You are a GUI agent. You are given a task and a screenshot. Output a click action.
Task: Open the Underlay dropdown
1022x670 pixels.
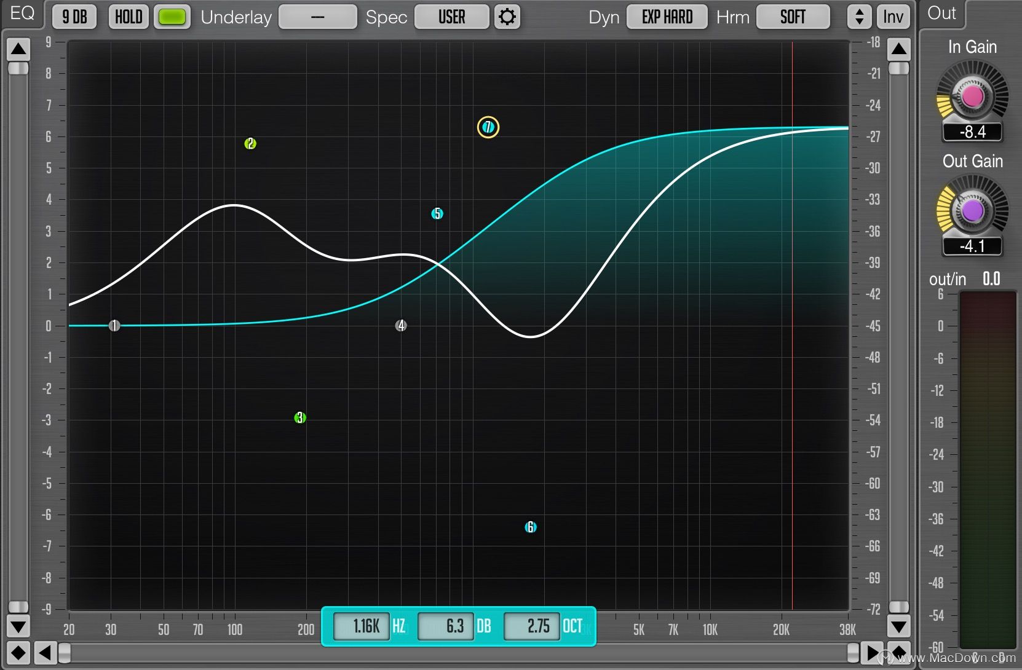318,17
